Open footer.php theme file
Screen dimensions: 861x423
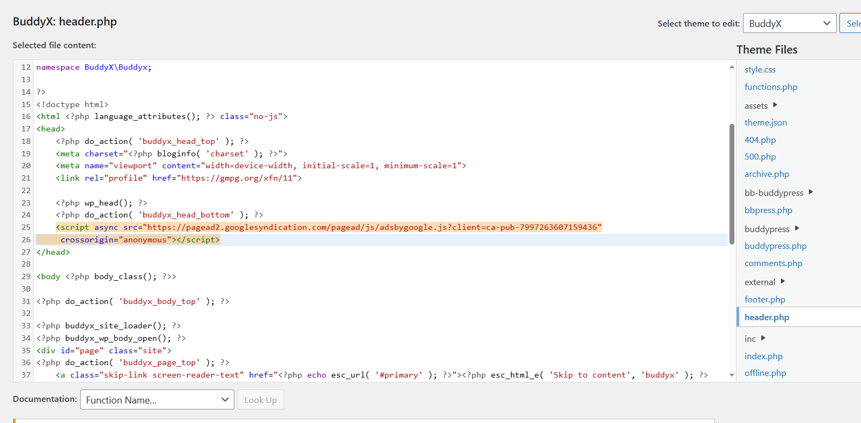(x=765, y=300)
